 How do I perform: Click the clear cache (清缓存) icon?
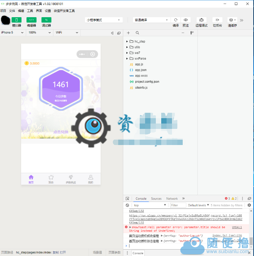point(232,20)
